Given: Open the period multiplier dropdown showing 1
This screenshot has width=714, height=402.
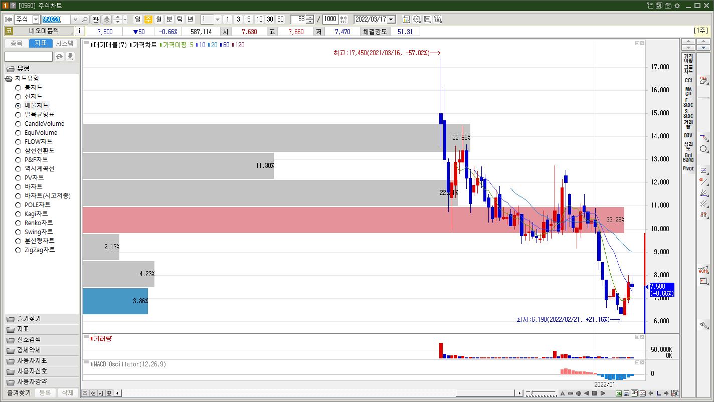Looking at the screenshot, I should 218,20.
